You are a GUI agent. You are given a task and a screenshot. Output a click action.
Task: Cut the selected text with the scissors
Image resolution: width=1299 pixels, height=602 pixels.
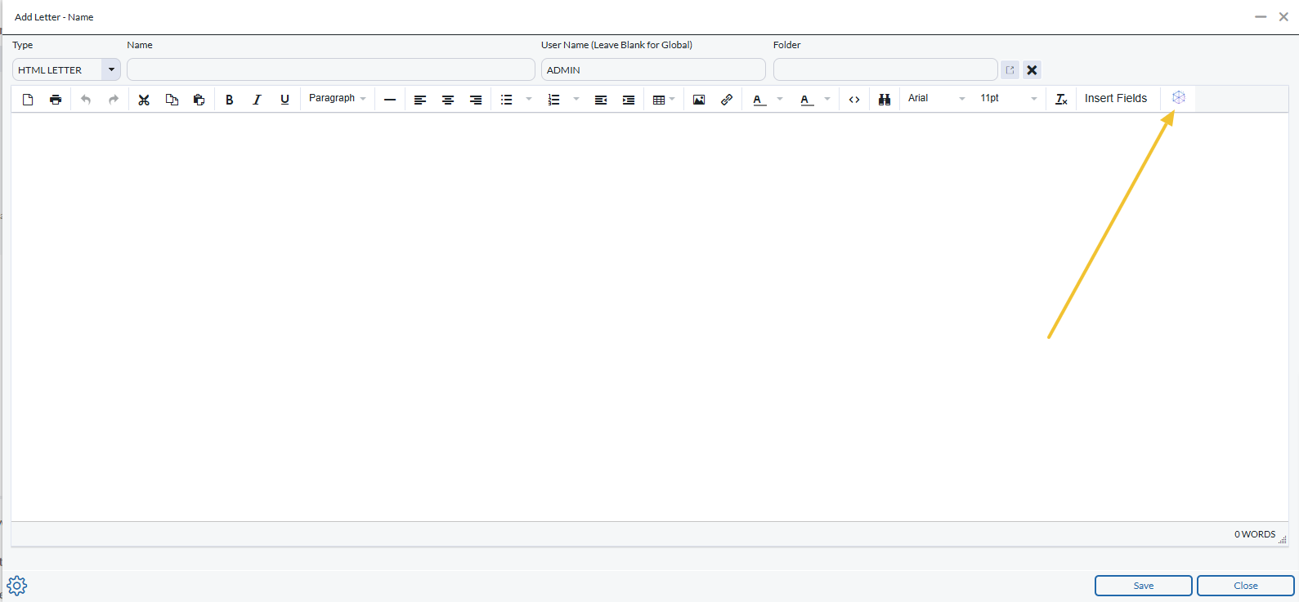[x=144, y=100]
